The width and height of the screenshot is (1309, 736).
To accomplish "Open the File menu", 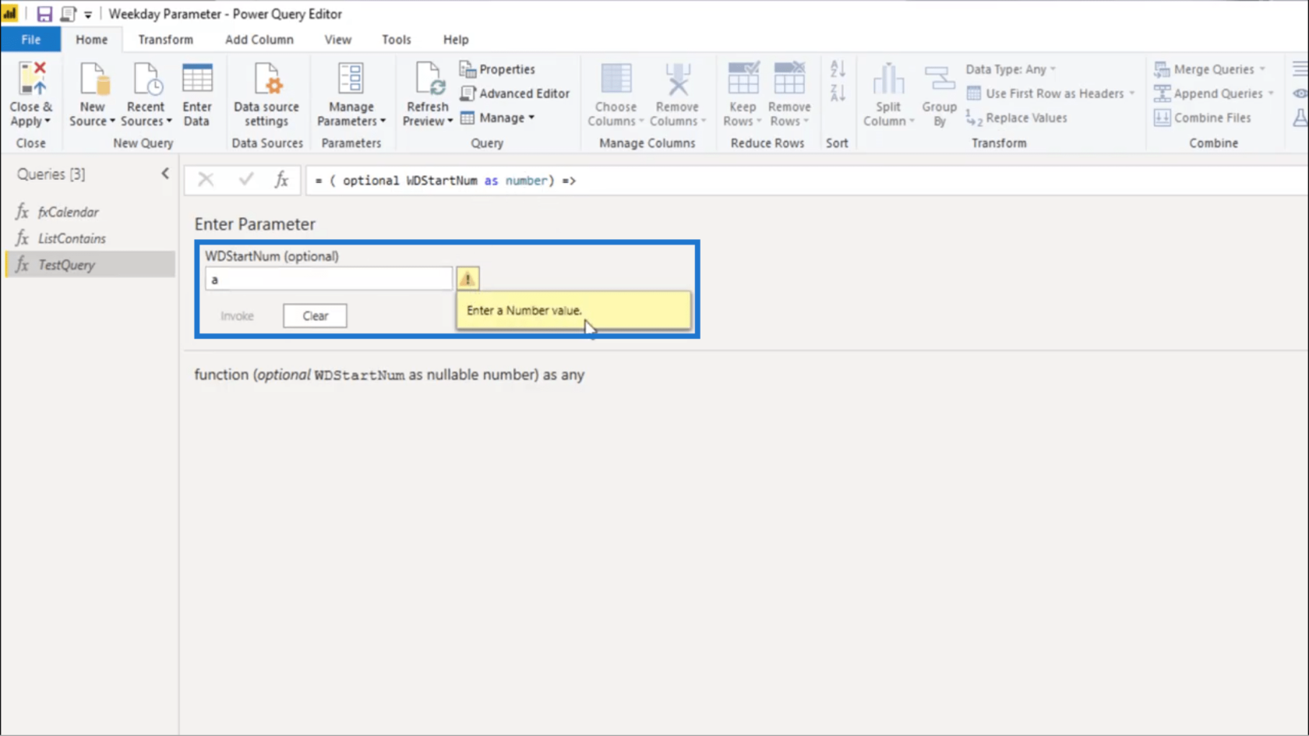I will pos(31,39).
